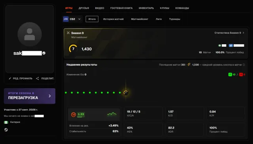Click the last green match dot before level marker
This screenshot has height=144, width=253.
[x=120, y=93]
